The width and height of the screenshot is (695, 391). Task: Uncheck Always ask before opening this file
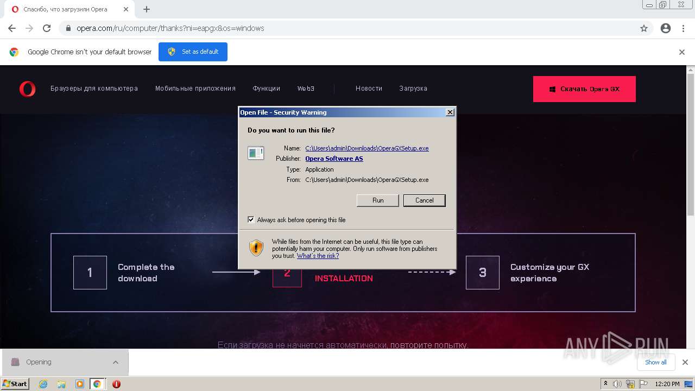tap(251, 220)
